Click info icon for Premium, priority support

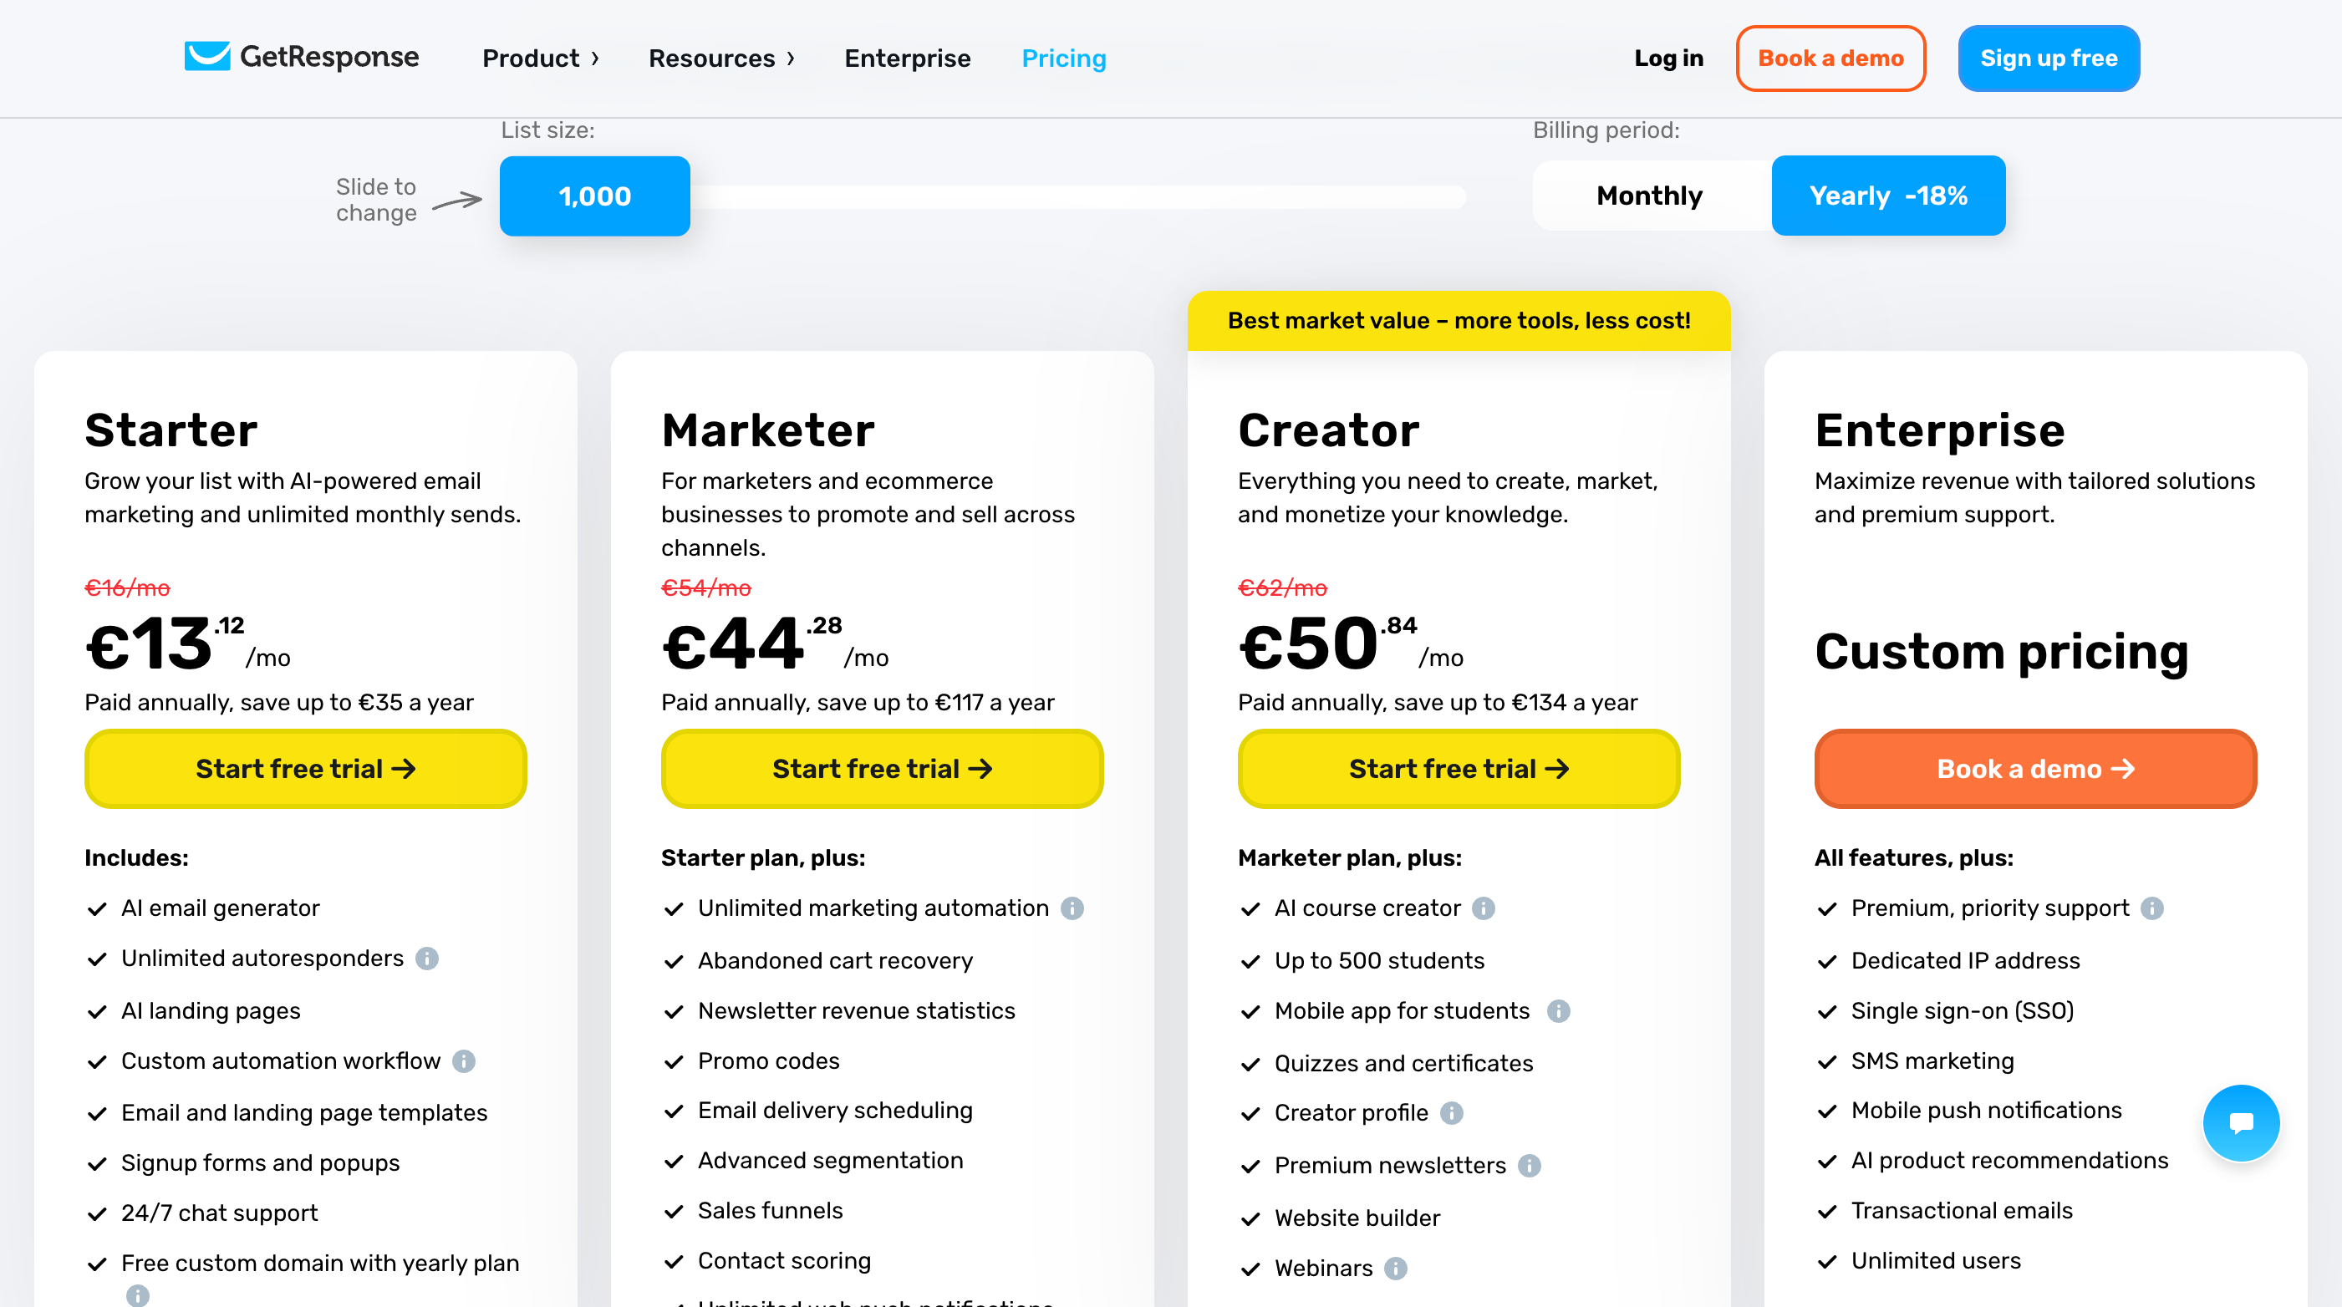[x=2151, y=909]
